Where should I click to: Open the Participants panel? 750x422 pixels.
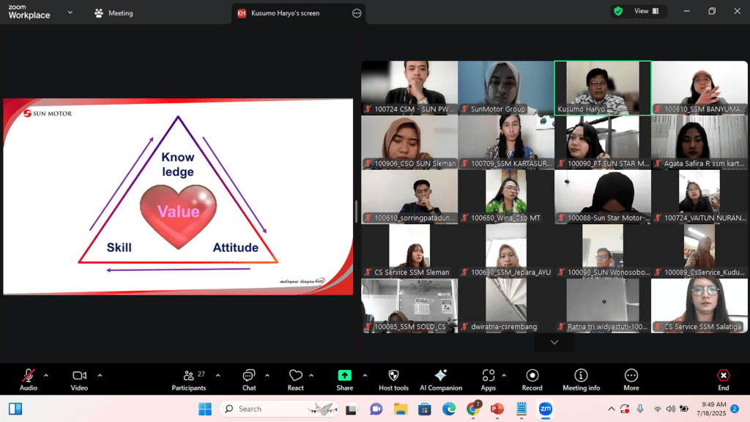coord(189,378)
